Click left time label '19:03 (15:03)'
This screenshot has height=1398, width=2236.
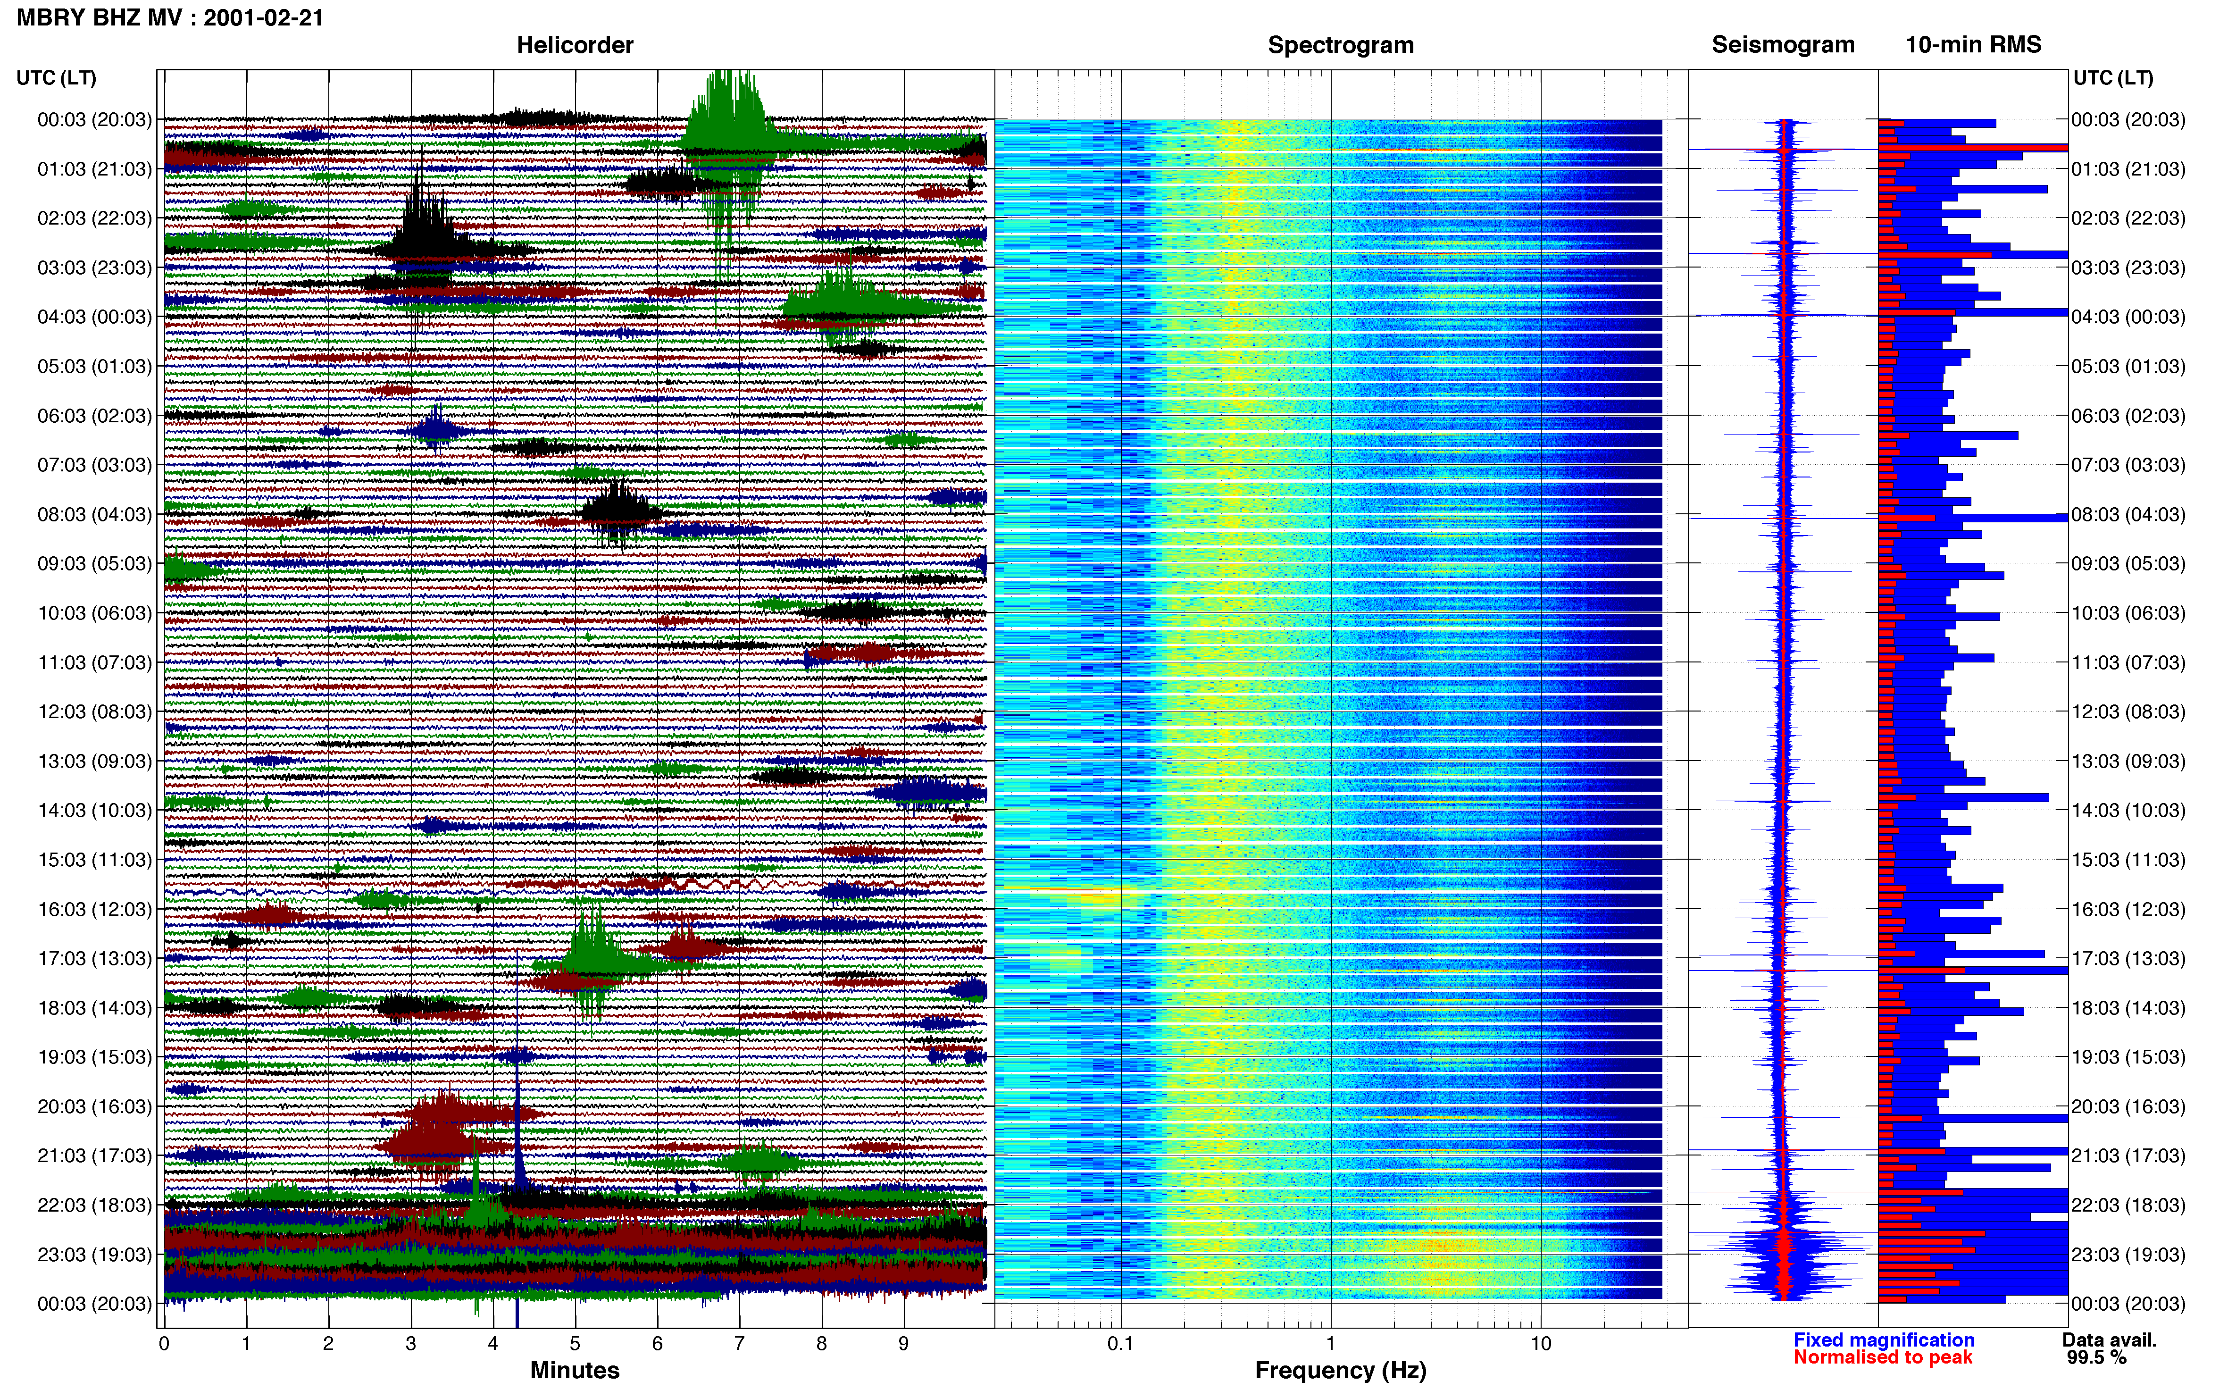[x=94, y=1057]
